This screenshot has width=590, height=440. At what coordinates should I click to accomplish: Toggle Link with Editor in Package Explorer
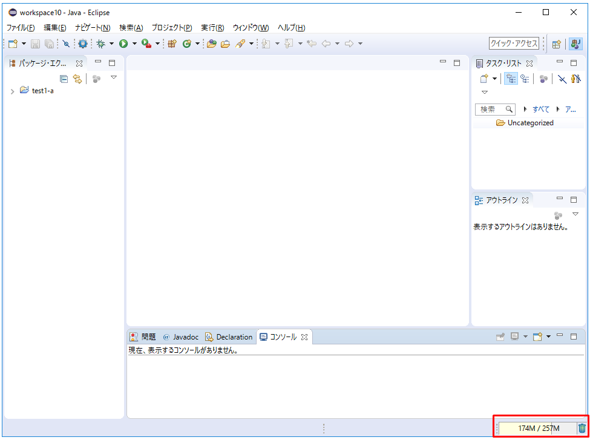(x=77, y=79)
